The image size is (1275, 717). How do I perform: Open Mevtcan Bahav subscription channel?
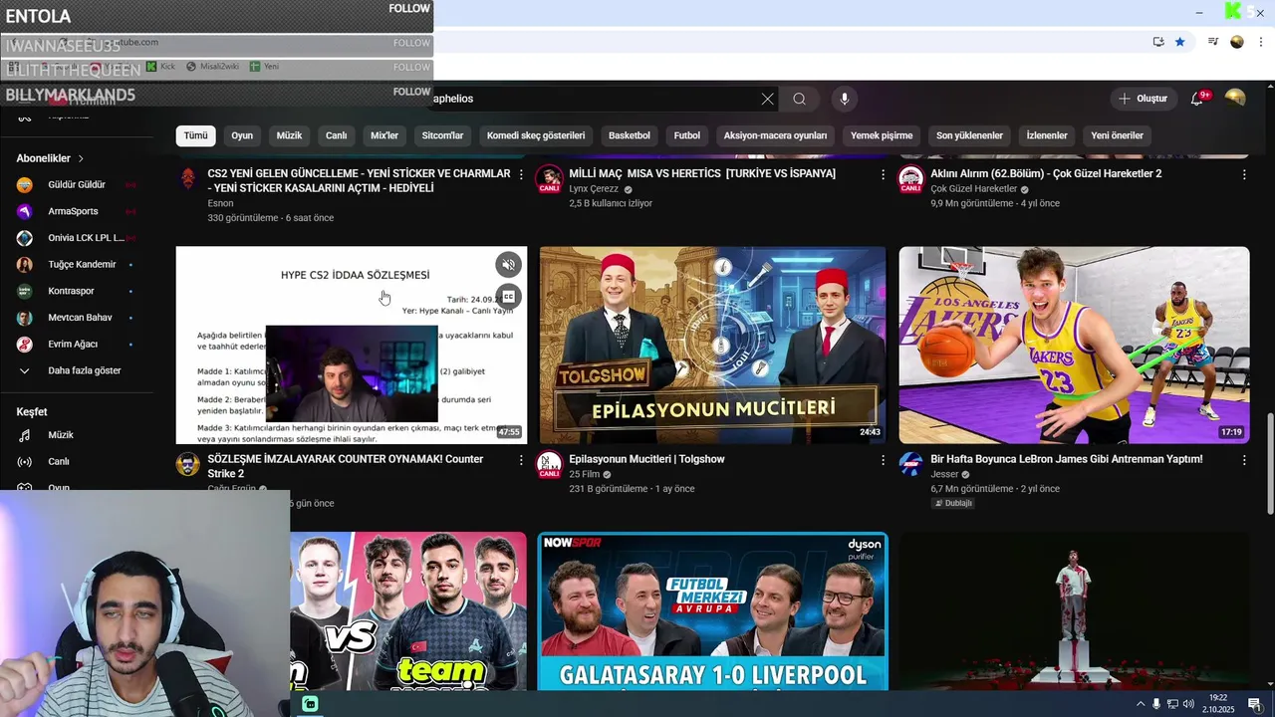(78, 318)
